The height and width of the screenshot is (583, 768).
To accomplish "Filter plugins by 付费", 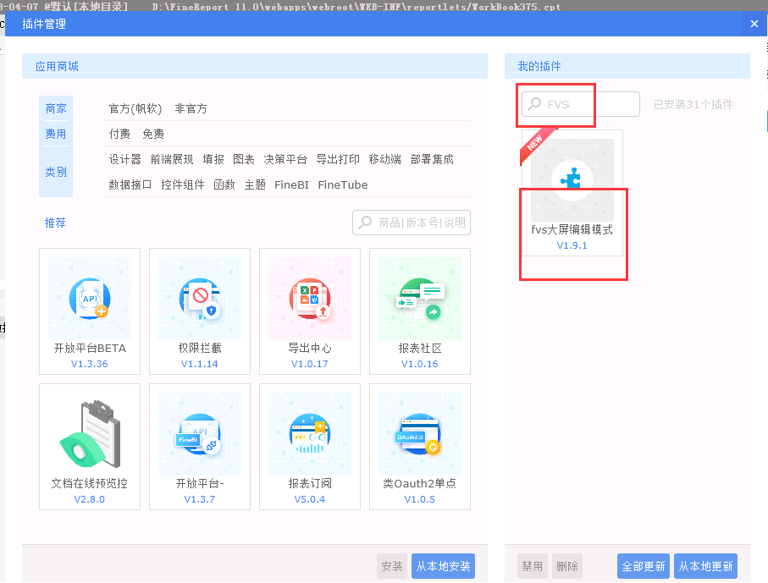I will tap(119, 134).
